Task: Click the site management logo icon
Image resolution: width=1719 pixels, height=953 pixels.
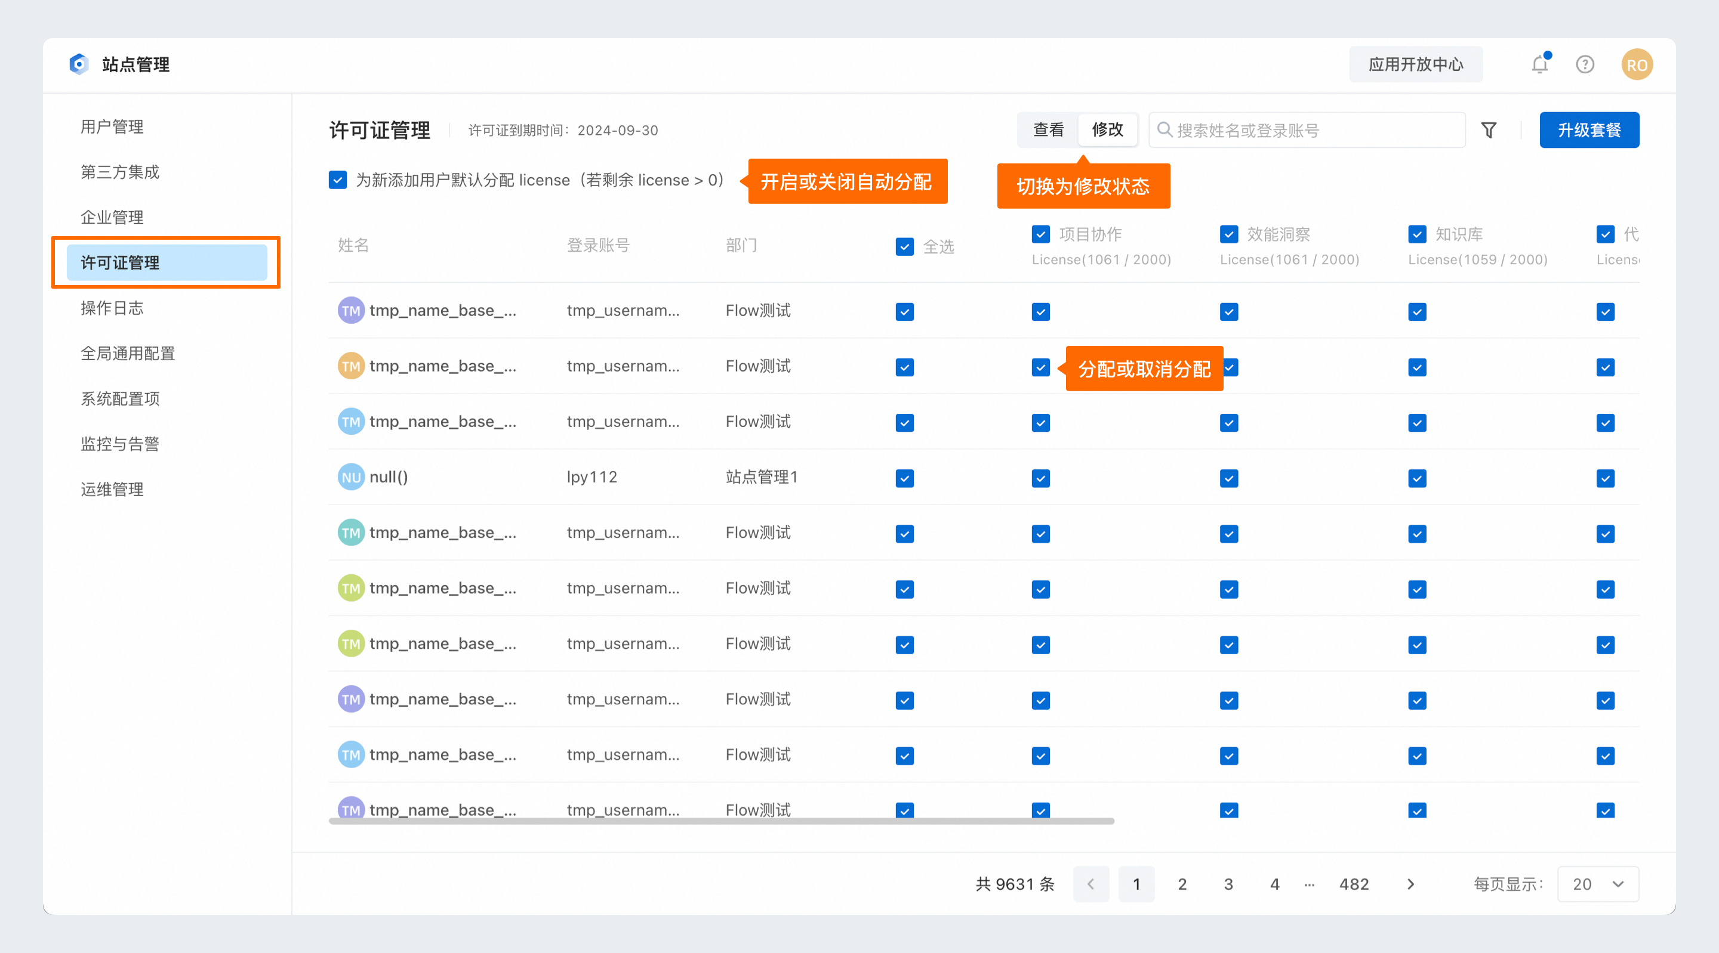Action: pyautogui.click(x=79, y=64)
